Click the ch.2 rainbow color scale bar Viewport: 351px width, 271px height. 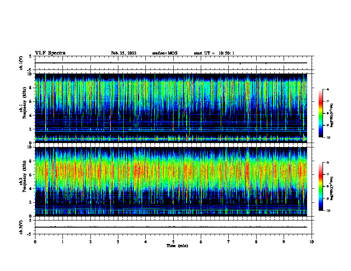tap(321, 186)
